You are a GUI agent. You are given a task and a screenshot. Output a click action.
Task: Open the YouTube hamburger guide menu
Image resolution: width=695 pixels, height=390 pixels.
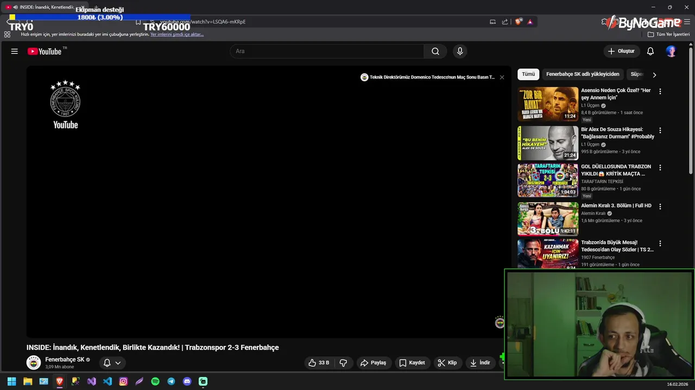tap(15, 51)
